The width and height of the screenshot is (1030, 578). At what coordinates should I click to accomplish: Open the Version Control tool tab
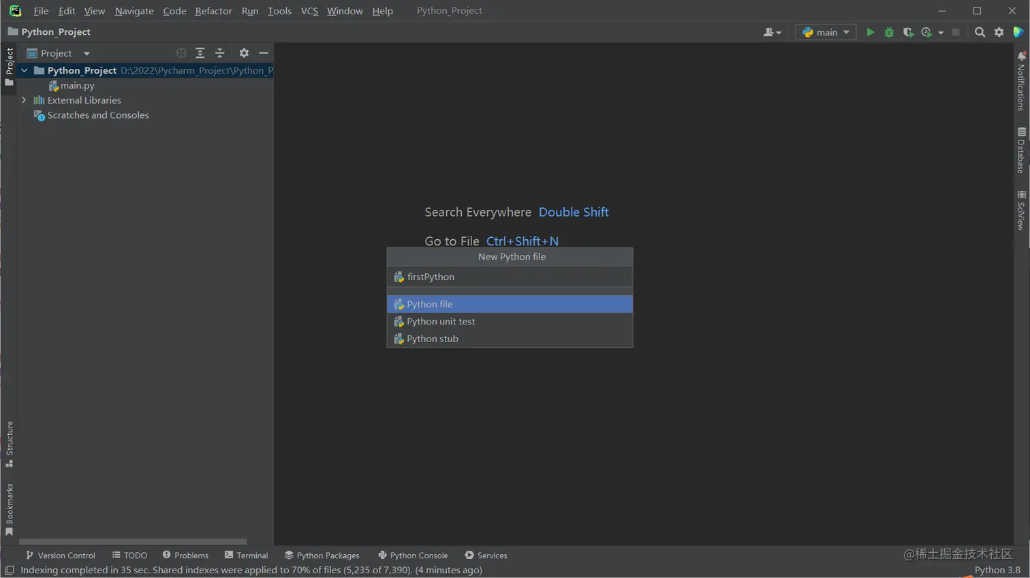61,556
